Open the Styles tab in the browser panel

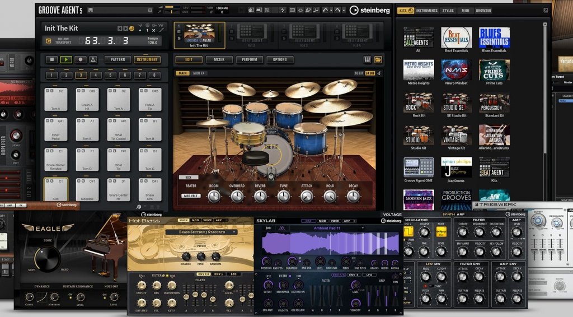click(x=448, y=11)
